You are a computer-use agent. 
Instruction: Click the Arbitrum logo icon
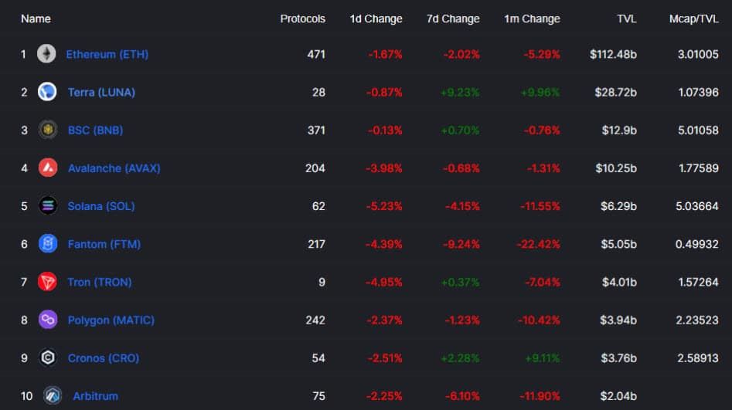[x=53, y=395]
